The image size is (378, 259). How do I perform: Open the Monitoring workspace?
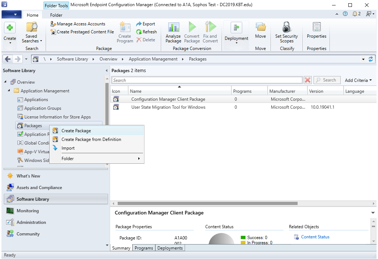28,211
